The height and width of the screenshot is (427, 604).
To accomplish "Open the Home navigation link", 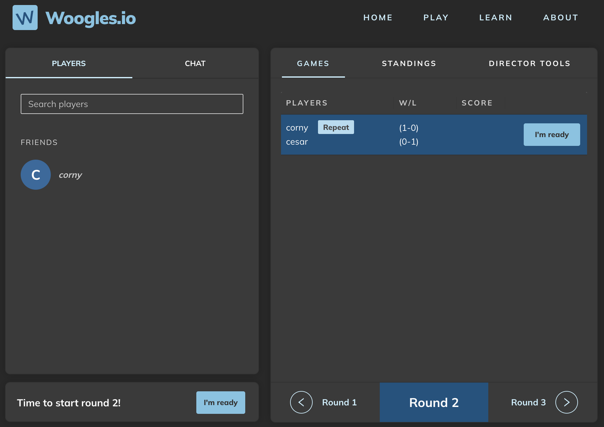I will [x=378, y=18].
